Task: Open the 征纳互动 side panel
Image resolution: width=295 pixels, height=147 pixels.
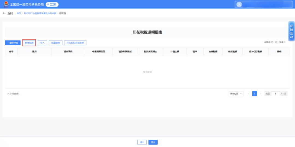Action: tap(291, 31)
